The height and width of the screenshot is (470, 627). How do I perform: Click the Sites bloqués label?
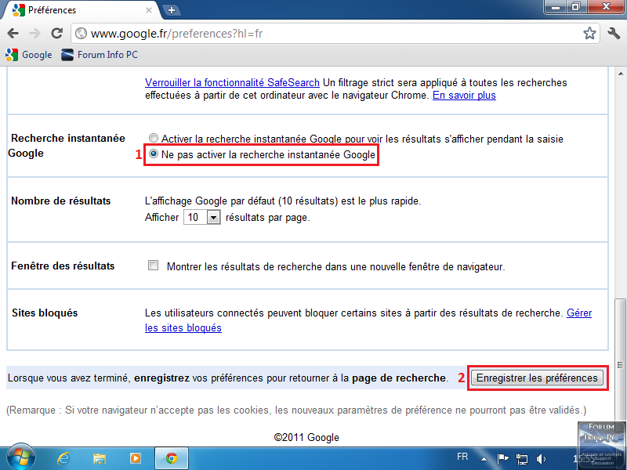point(45,313)
